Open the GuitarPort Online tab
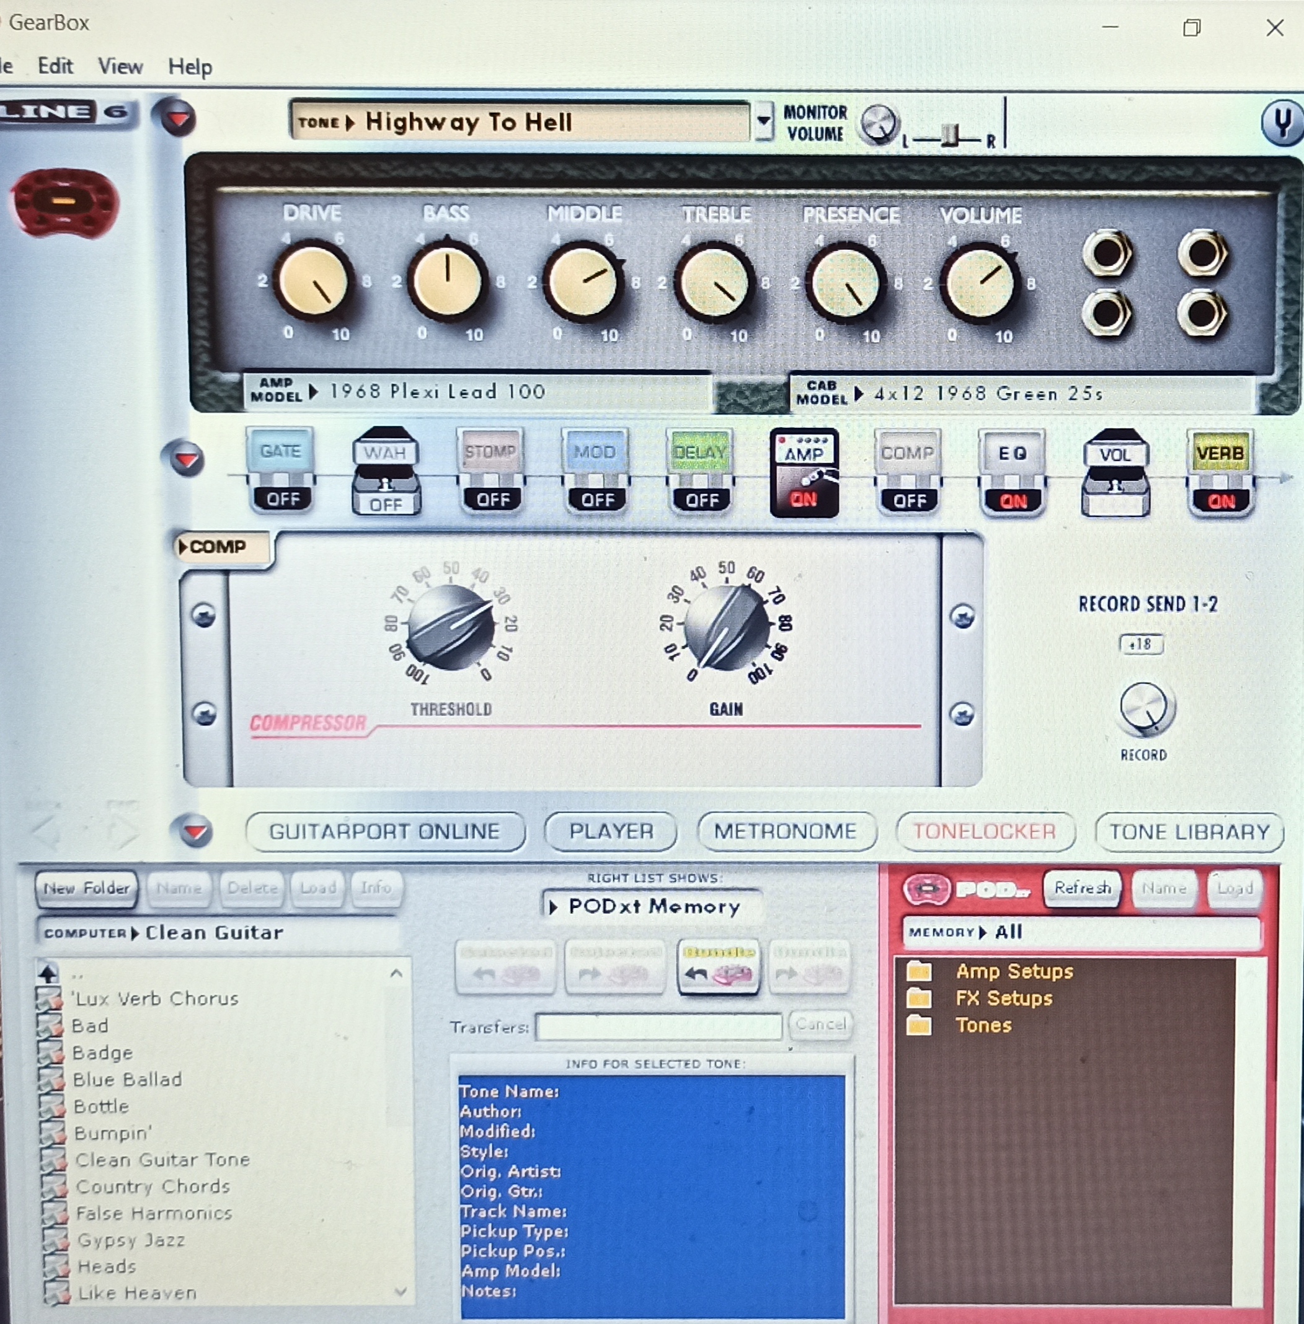The image size is (1304, 1324). pyautogui.click(x=385, y=831)
